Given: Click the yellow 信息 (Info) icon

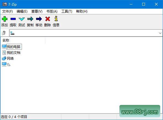Looking at the screenshot, I should click(x=56, y=18).
